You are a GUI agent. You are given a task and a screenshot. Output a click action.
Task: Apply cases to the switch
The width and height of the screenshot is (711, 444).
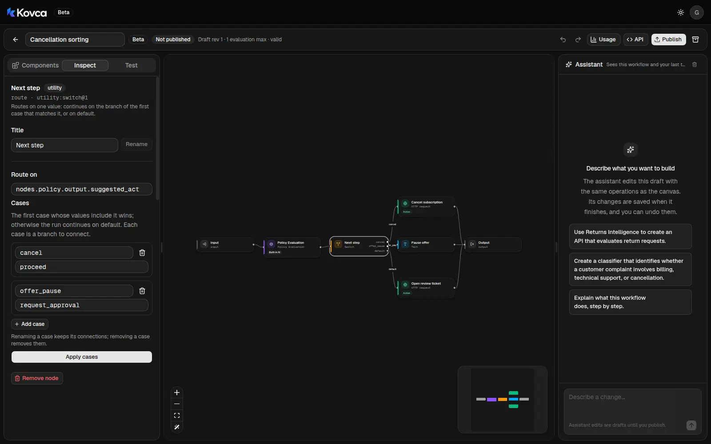coord(82,357)
